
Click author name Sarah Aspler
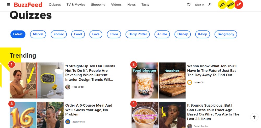pyautogui.click(x=201, y=126)
